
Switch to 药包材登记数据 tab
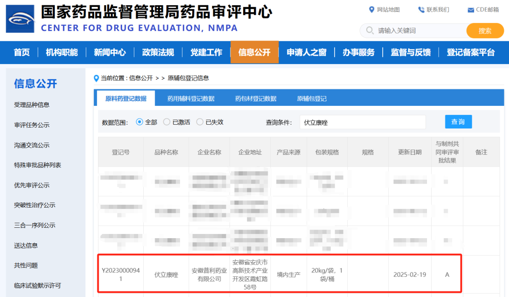[255, 99]
